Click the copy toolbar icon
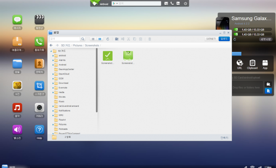The width and height of the screenshot is (276, 168). pyautogui.click(x=134, y=39)
